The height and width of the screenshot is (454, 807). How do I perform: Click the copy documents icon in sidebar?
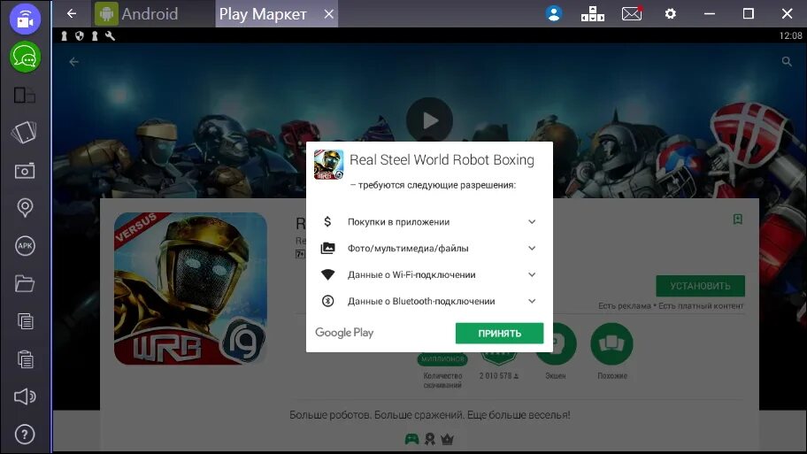click(x=25, y=321)
